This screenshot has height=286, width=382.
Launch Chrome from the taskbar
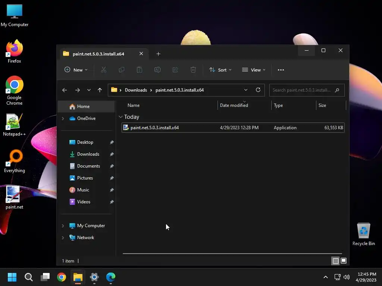(x=62, y=277)
